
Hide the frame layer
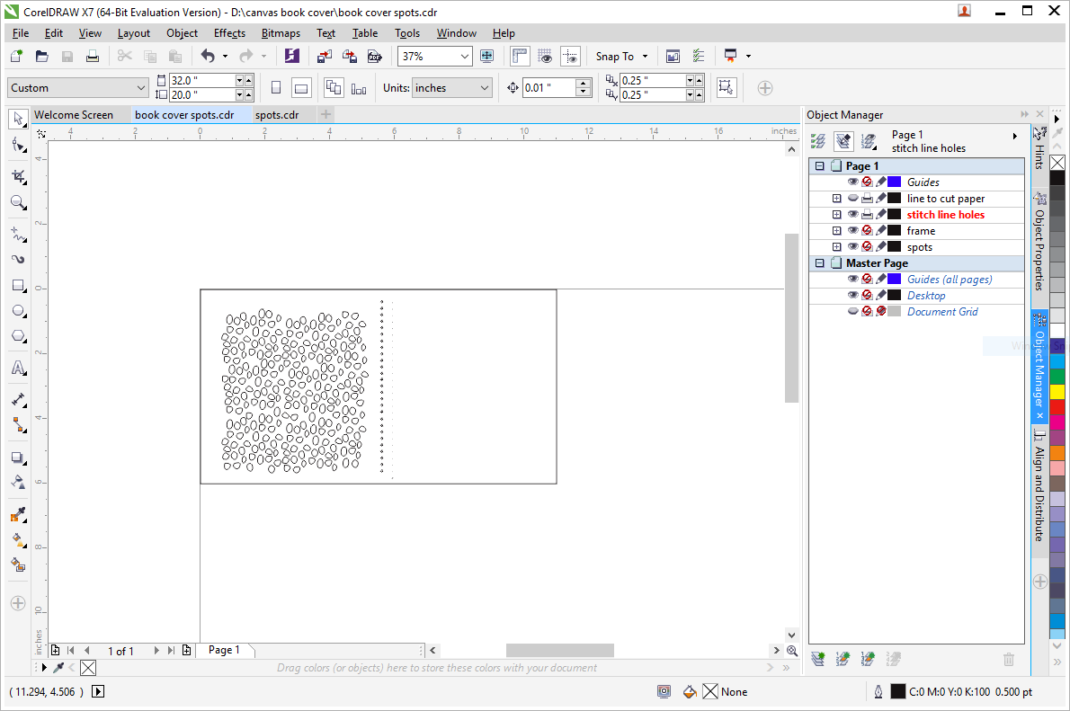coord(853,231)
